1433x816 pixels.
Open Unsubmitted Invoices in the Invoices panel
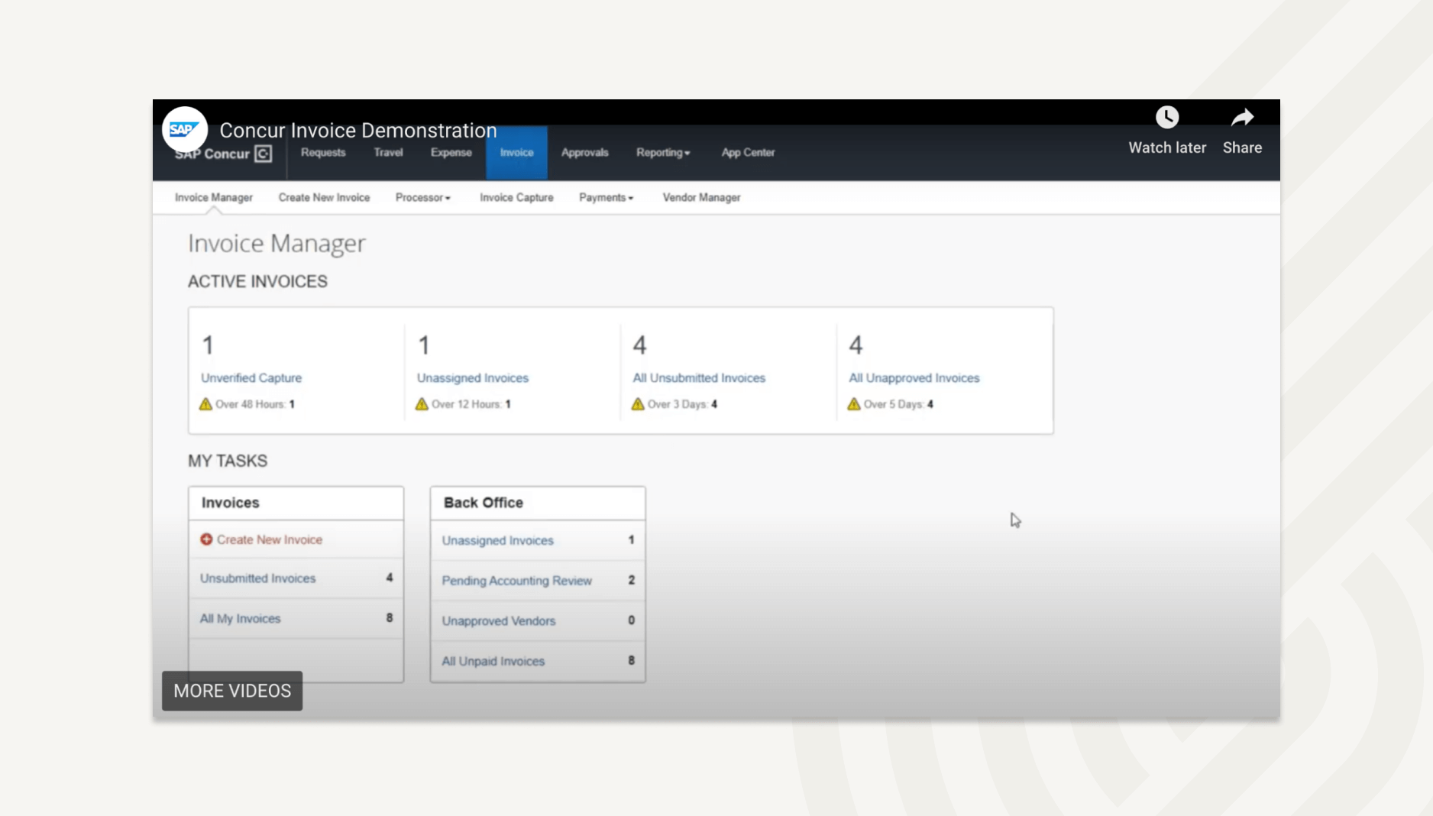coord(257,578)
